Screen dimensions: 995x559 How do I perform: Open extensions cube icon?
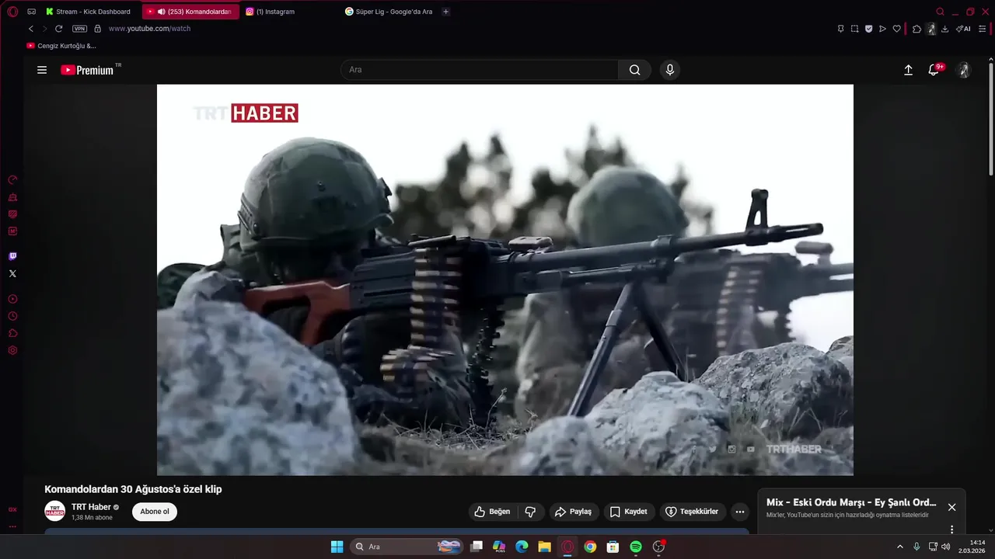[916, 29]
